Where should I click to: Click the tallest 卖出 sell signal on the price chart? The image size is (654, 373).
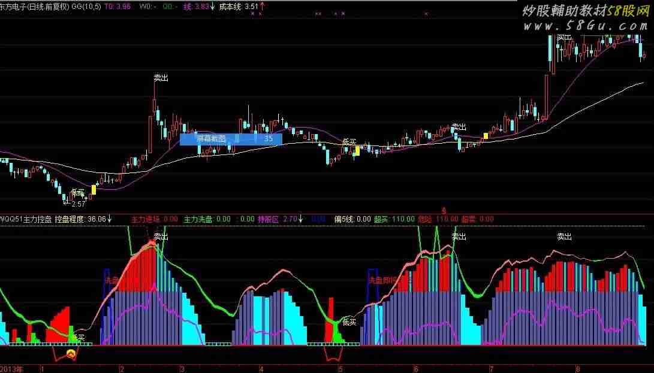point(160,78)
